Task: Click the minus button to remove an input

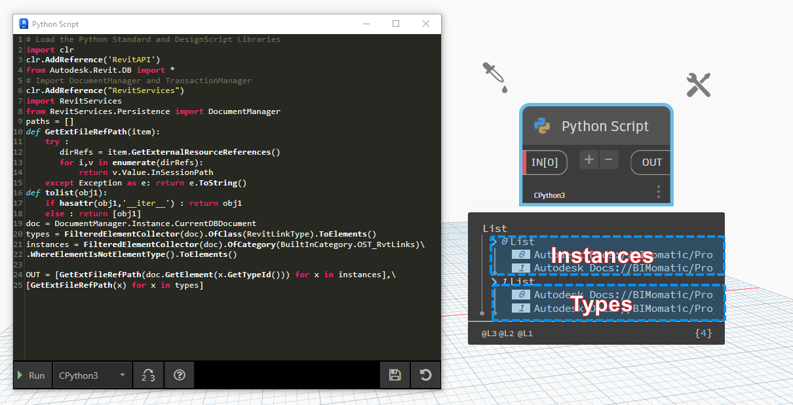Action: coord(609,159)
